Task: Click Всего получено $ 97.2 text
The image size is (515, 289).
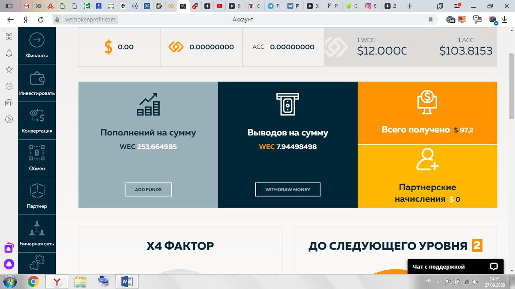Action: click(x=427, y=130)
